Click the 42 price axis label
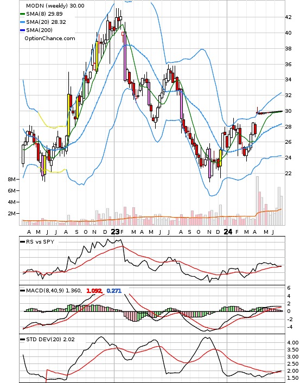The height and width of the screenshot is (383, 307). tap(288, 17)
